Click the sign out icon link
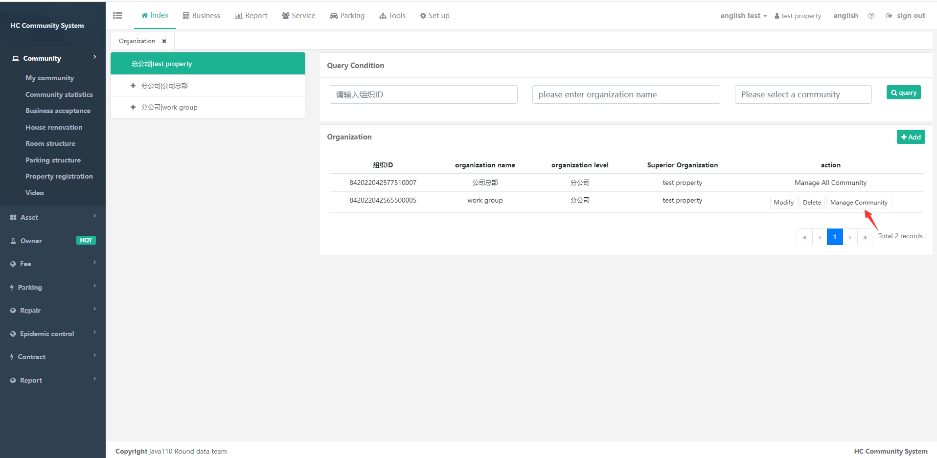The width and height of the screenshot is (937, 458). pyautogui.click(x=905, y=16)
